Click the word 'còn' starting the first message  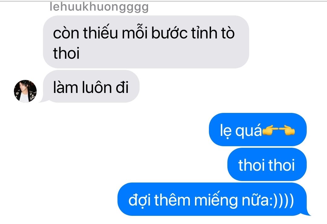point(66,33)
